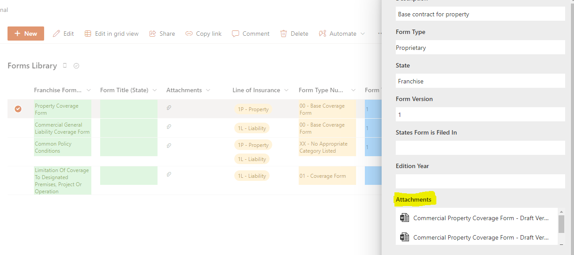Open the Franchise Form column dropdown
Image resolution: width=574 pixels, height=255 pixels.
pyautogui.click(x=90, y=90)
